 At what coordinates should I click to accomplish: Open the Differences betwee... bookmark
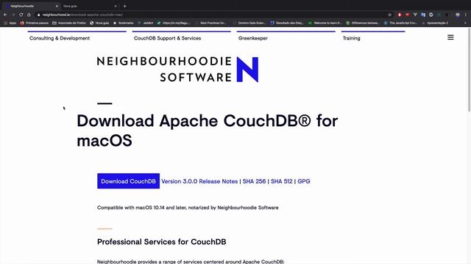coord(363,23)
